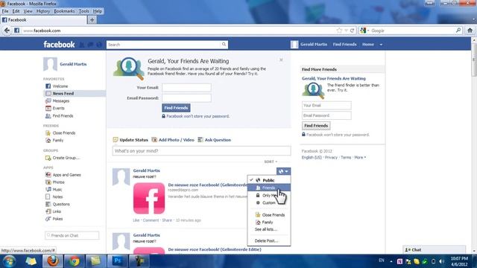Expand the More link in the footer

(360, 157)
